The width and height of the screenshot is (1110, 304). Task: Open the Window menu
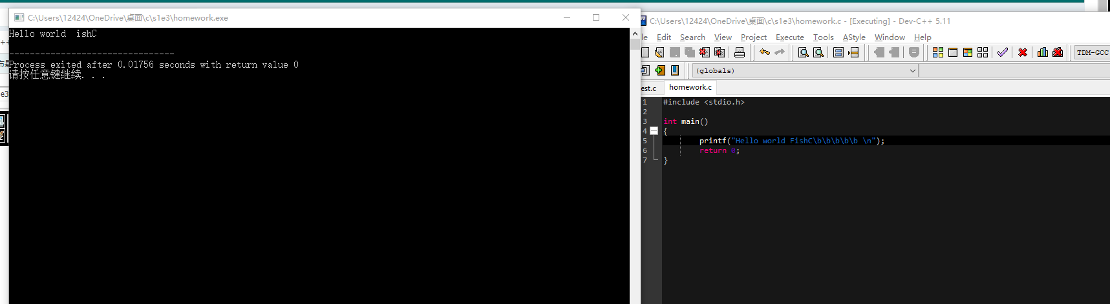[890, 37]
